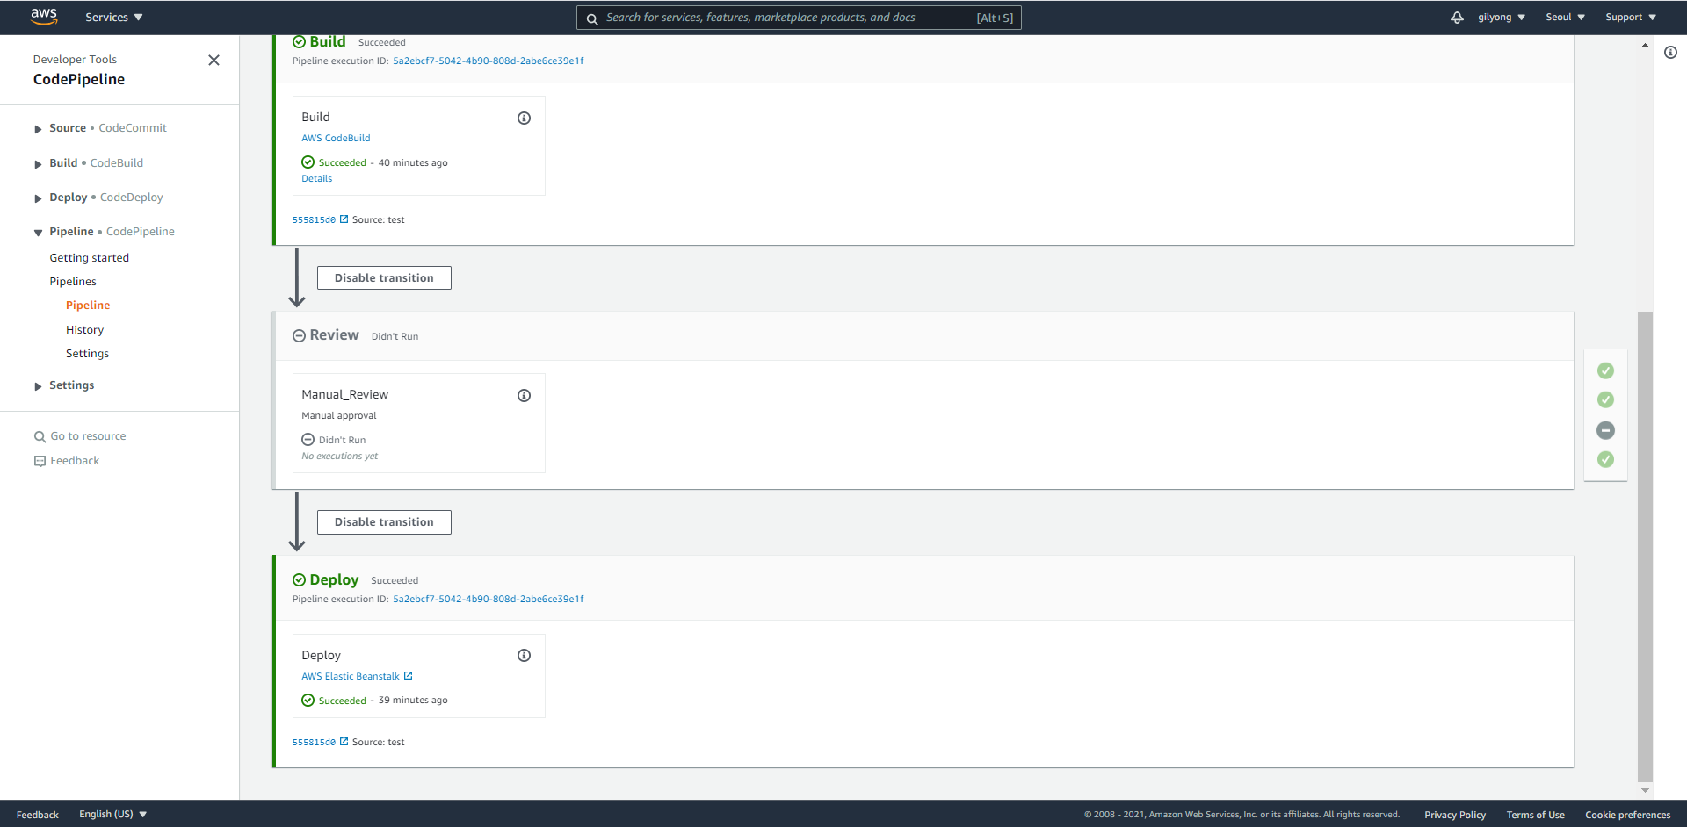This screenshot has width=1687, height=827.
Task: Open the page info panel icon at top right
Action: [x=1670, y=53]
